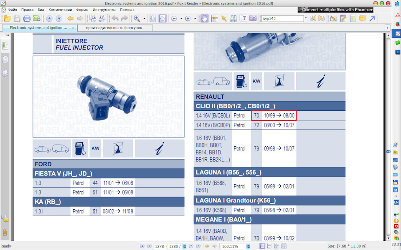Enable single page view in status bar
The height and width of the screenshot is (250, 401).
coord(262,246)
